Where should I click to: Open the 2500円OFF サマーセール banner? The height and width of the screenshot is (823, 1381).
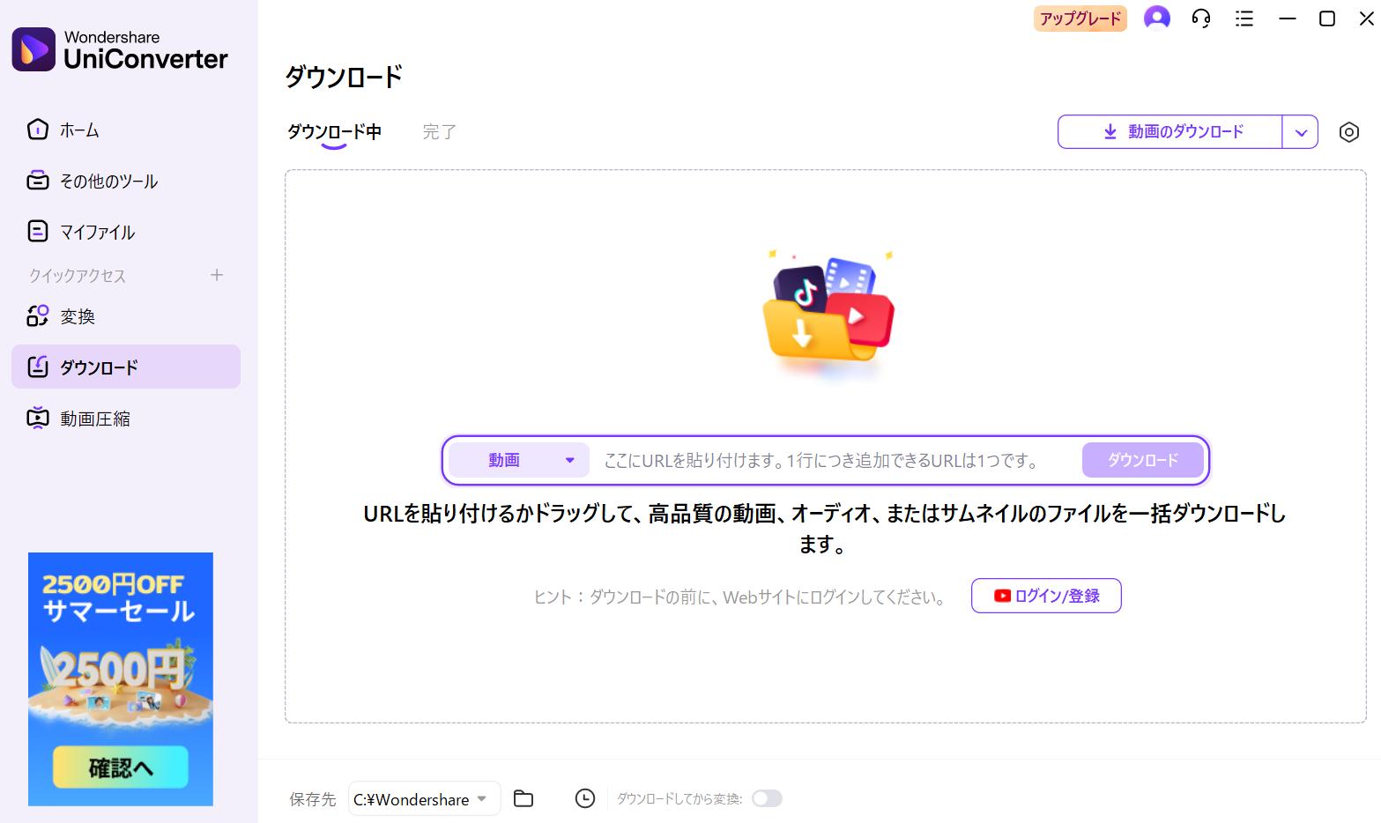pos(121,678)
